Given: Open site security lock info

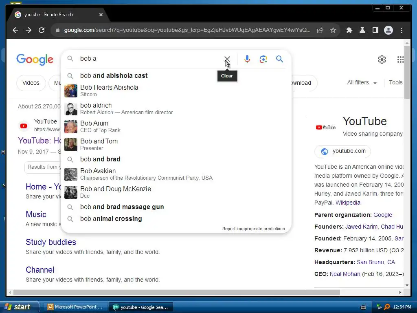Looking at the screenshot, I should 58,30.
